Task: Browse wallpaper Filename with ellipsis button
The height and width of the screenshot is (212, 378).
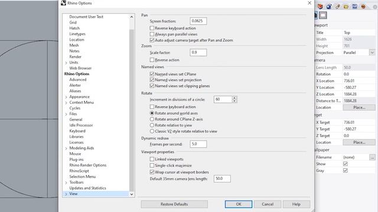Action: point(372,157)
